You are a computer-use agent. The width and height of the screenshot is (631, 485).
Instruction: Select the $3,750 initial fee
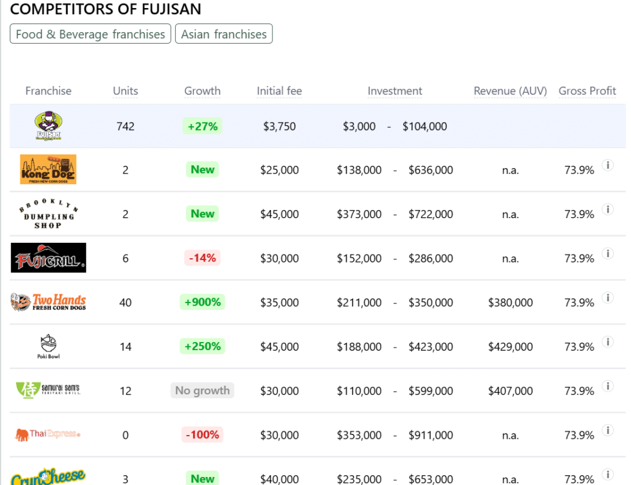279,126
